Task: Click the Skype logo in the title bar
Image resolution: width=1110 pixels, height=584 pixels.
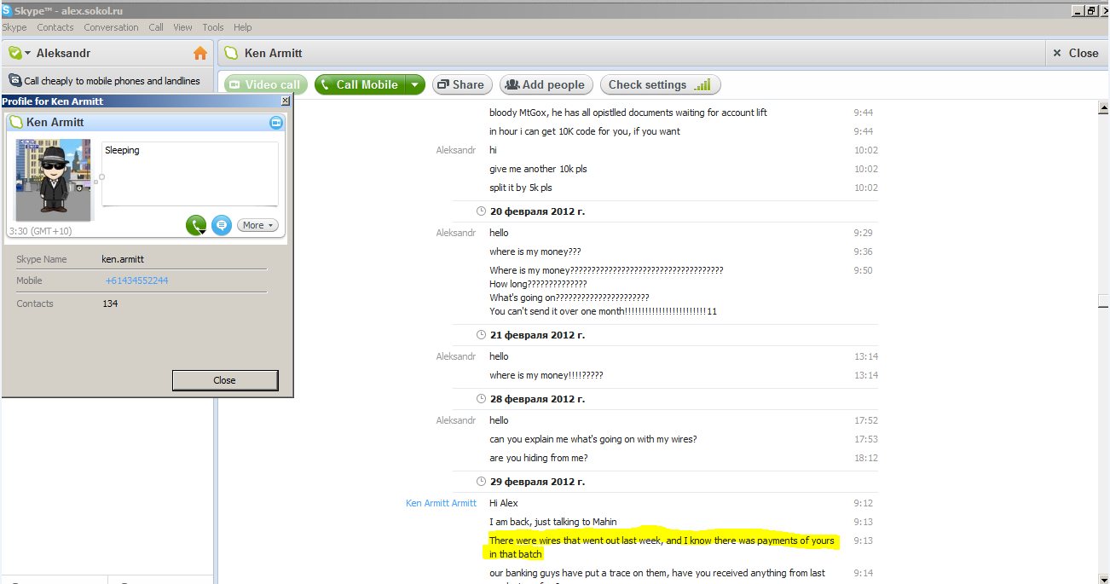Action: (7, 10)
